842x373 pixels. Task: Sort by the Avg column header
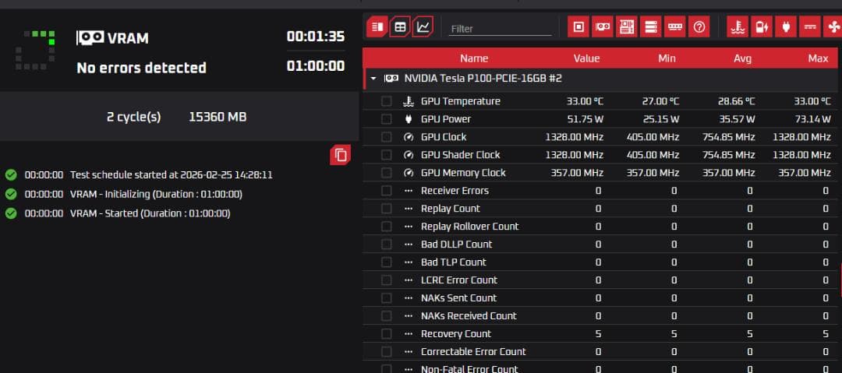coord(743,58)
